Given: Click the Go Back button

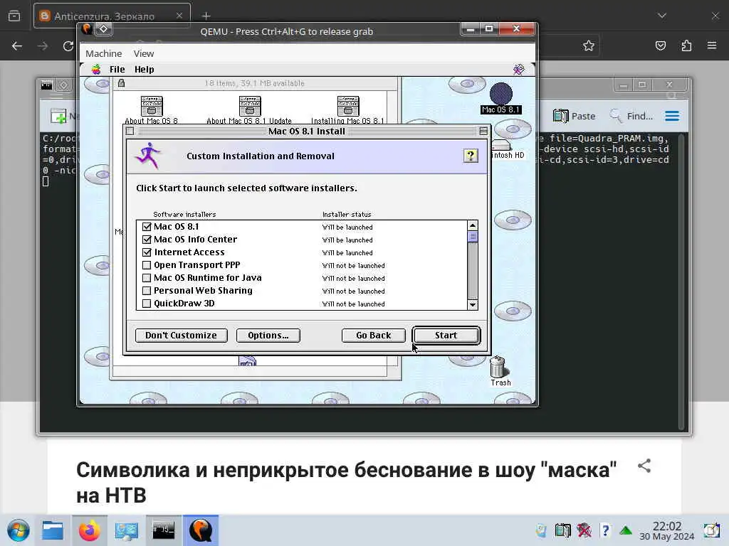Looking at the screenshot, I should pos(373,336).
